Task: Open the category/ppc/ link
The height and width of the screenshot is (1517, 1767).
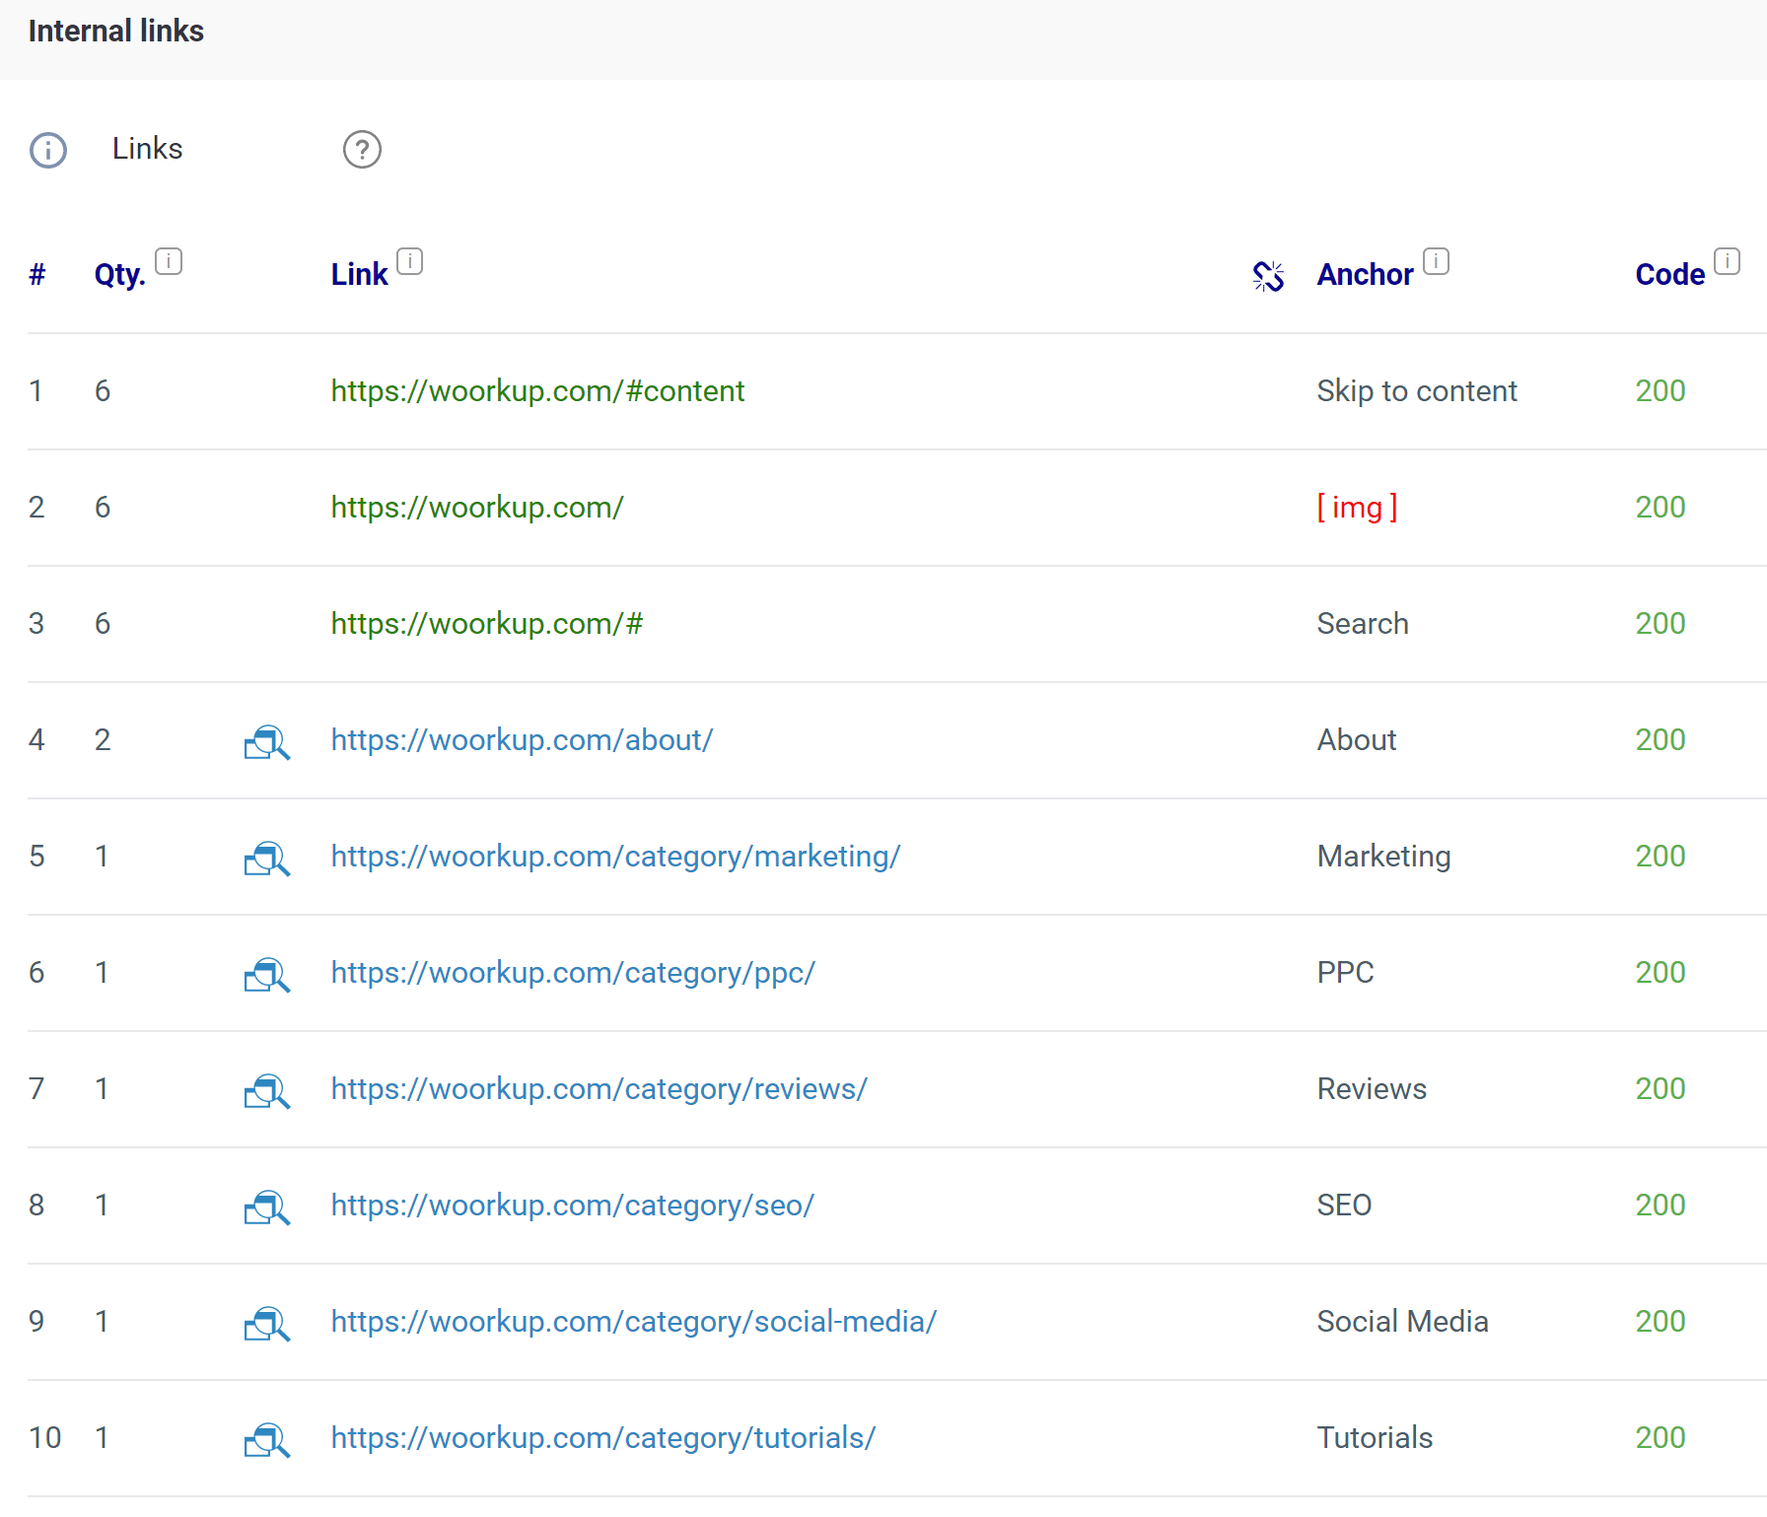Action: pyautogui.click(x=573, y=973)
